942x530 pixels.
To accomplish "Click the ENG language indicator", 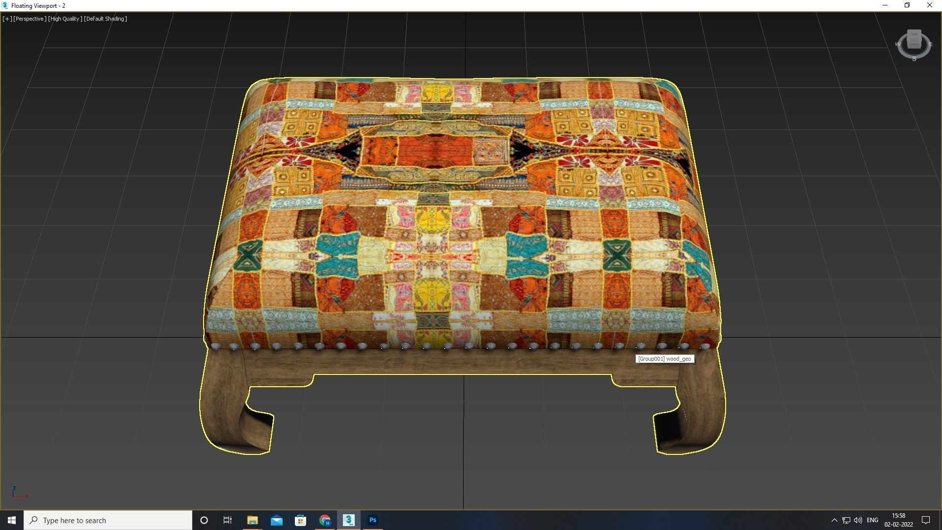I will 872,520.
